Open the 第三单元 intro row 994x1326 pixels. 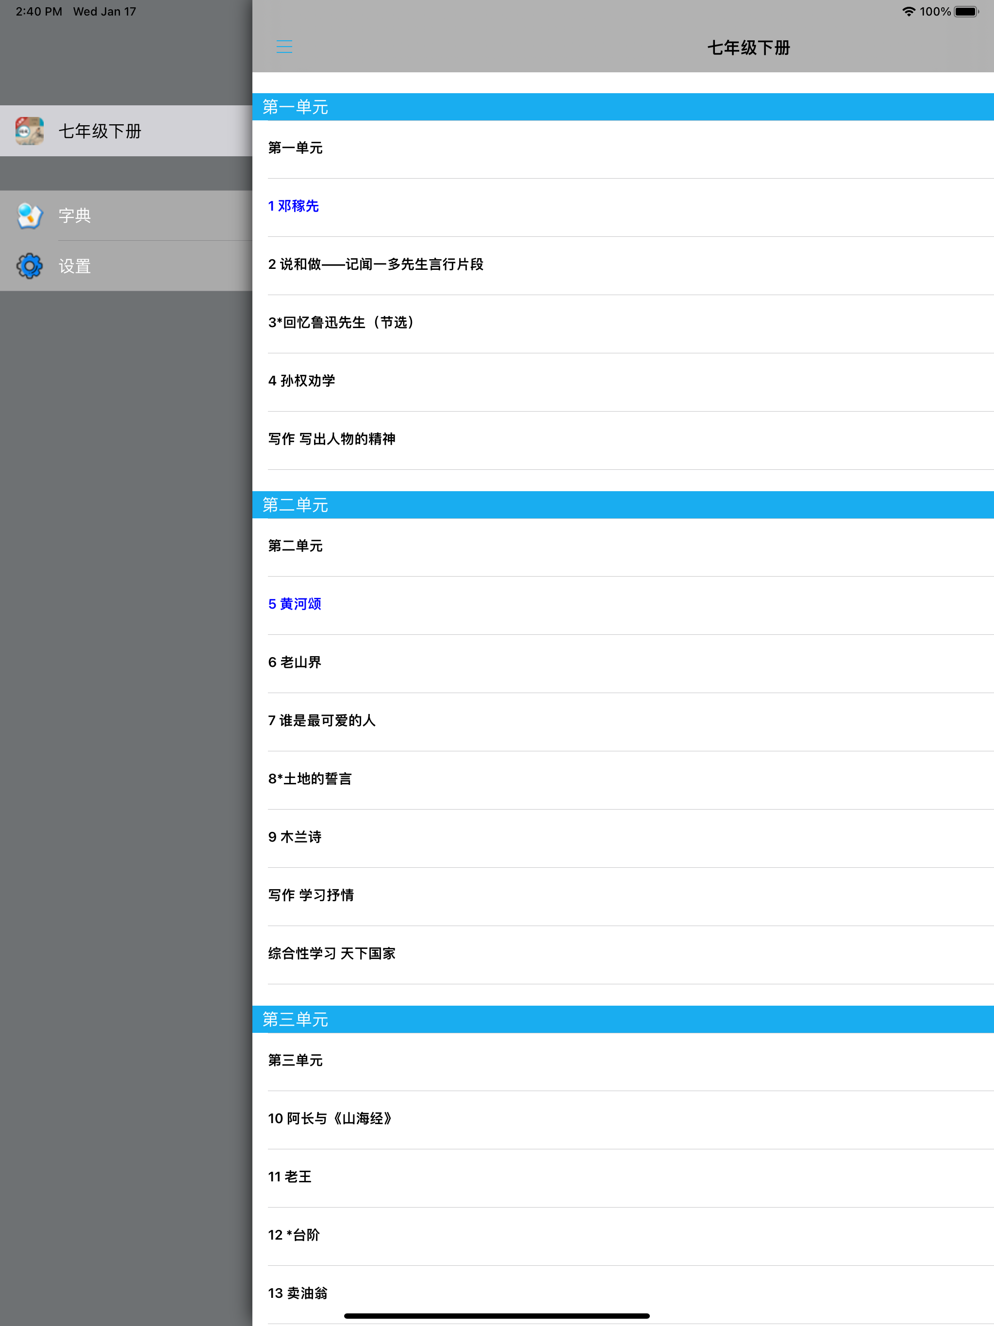[623, 1061]
